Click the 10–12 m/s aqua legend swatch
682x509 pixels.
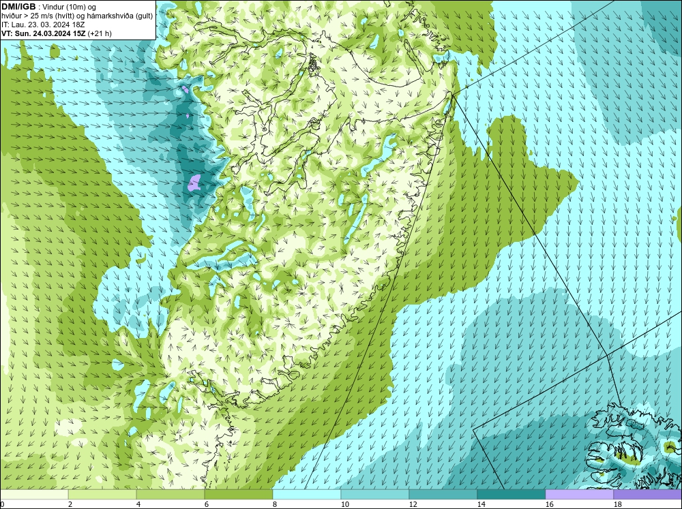(375, 495)
